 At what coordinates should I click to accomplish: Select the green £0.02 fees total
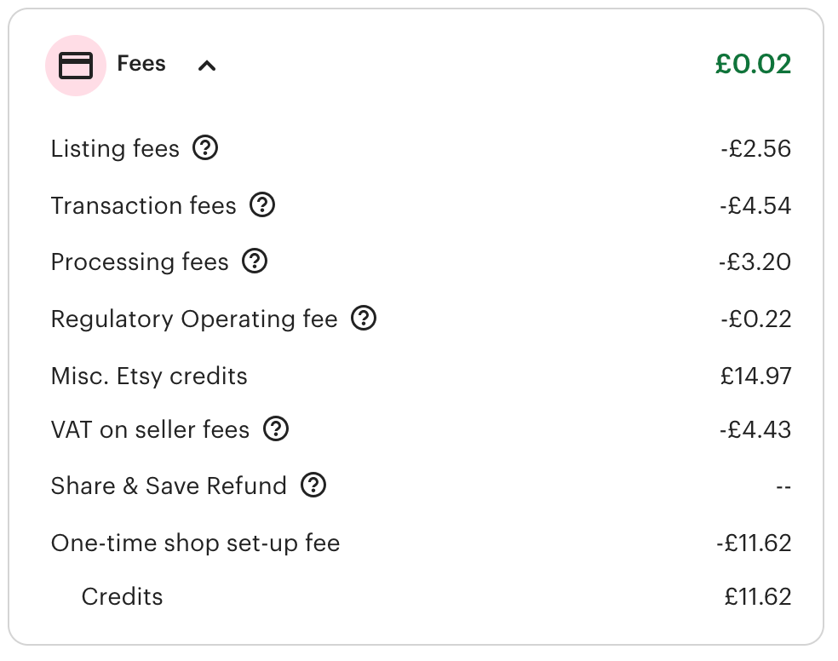753,64
